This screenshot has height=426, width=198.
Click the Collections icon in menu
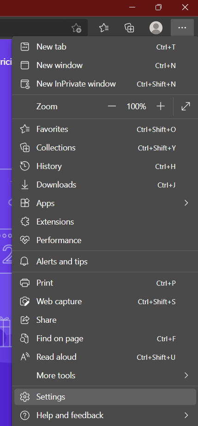25,148
